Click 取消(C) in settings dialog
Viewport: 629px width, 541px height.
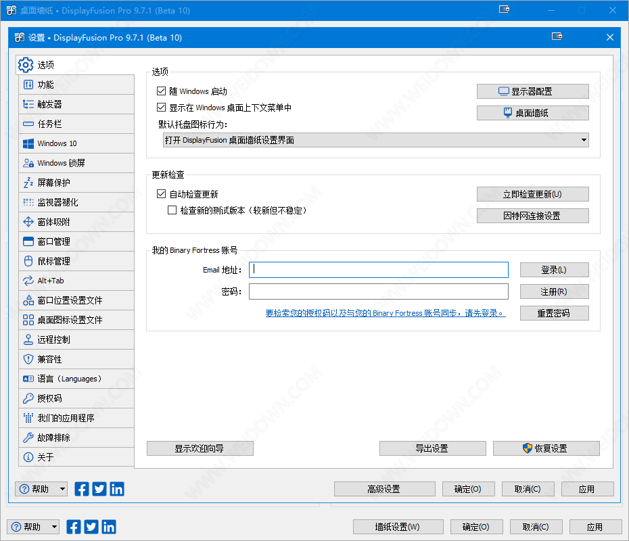pos(528,489)
